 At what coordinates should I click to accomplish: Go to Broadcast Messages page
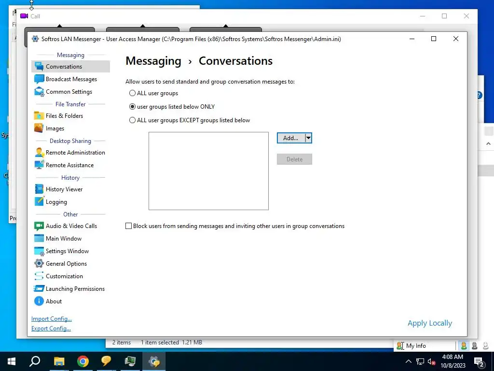tap(71, 79)
